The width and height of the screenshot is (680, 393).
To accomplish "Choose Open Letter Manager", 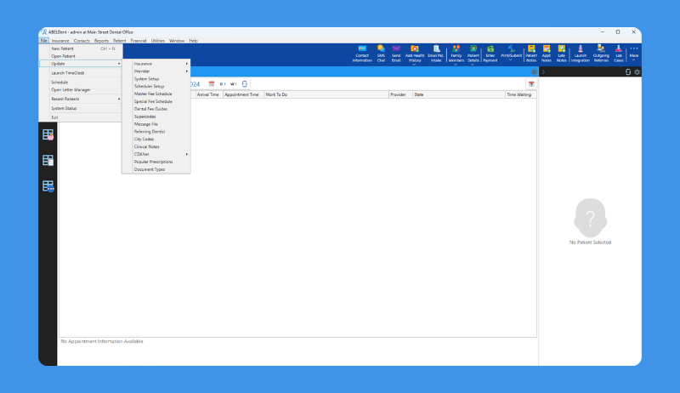I will (80, 90).
